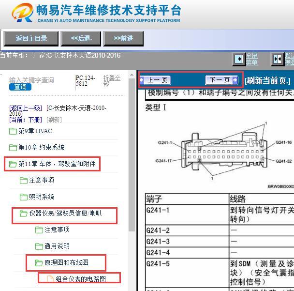Expand 第10章 约束系统 chapter
This screenshot has width=294, height=291.
tap(41, 147)
